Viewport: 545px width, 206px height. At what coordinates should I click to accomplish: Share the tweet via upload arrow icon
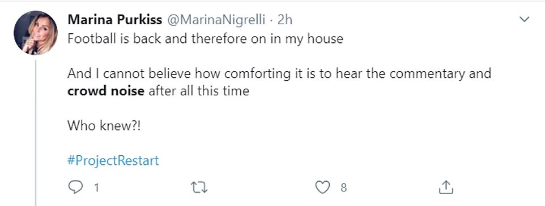point(446,187)
